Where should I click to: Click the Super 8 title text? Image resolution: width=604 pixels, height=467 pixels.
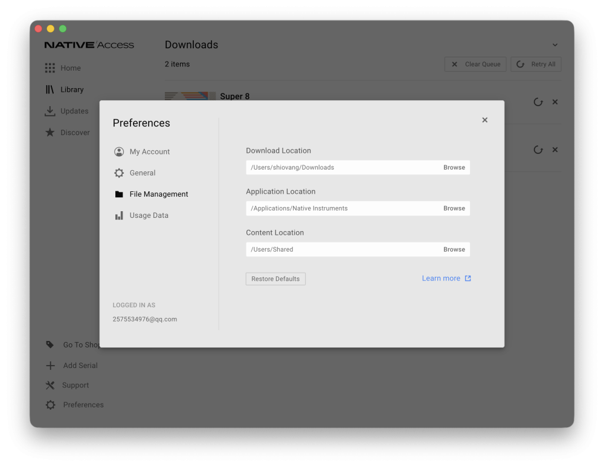(234, 96)
